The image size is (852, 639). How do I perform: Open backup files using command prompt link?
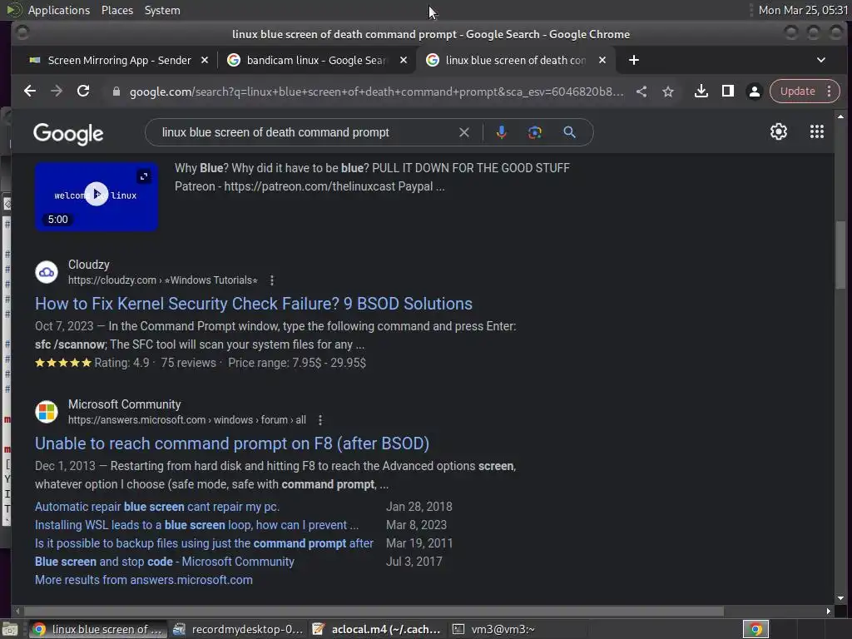(205, 543)
